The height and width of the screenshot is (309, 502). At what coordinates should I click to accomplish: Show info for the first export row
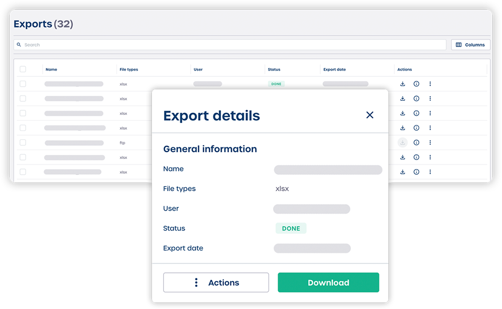pyautogui.click(x=416, y=84)
